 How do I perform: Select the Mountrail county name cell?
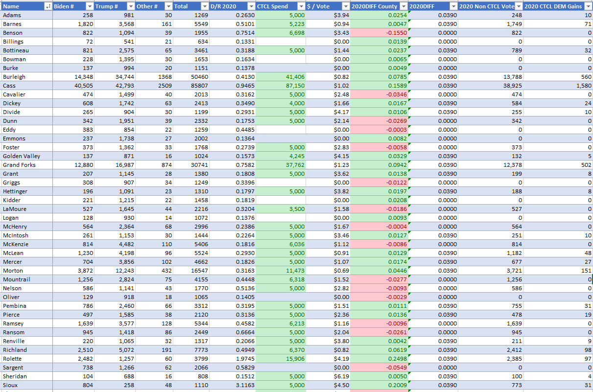26,279
